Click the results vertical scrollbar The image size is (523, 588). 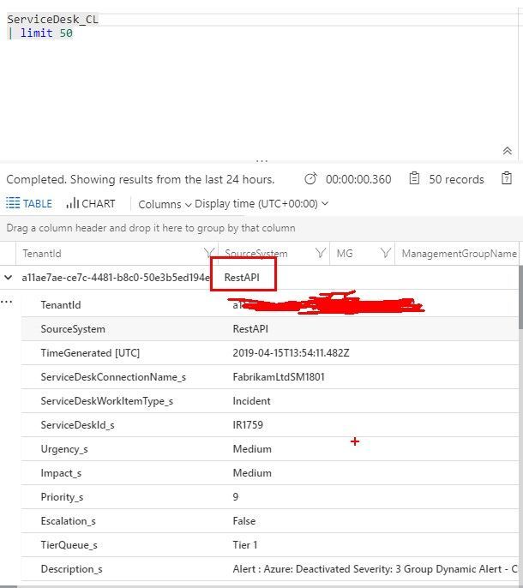point(520,297)
